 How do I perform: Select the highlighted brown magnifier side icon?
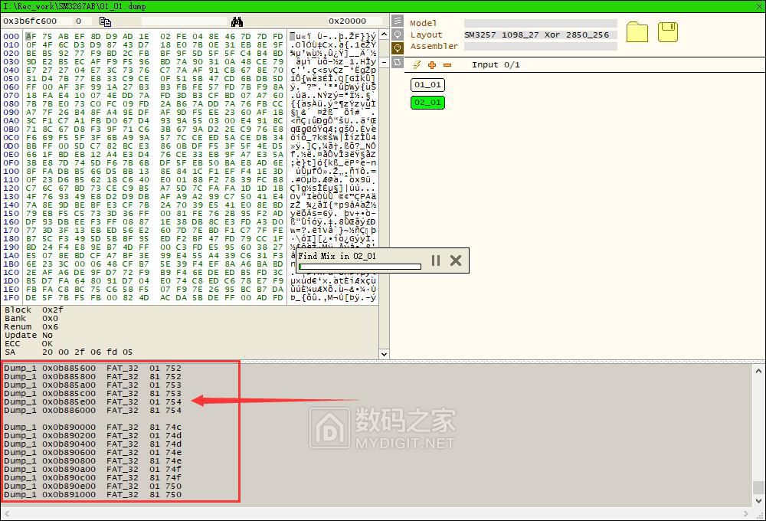pos(397,48)
